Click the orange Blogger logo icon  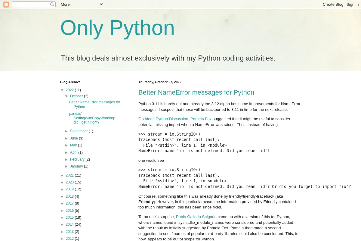point(6,4)
